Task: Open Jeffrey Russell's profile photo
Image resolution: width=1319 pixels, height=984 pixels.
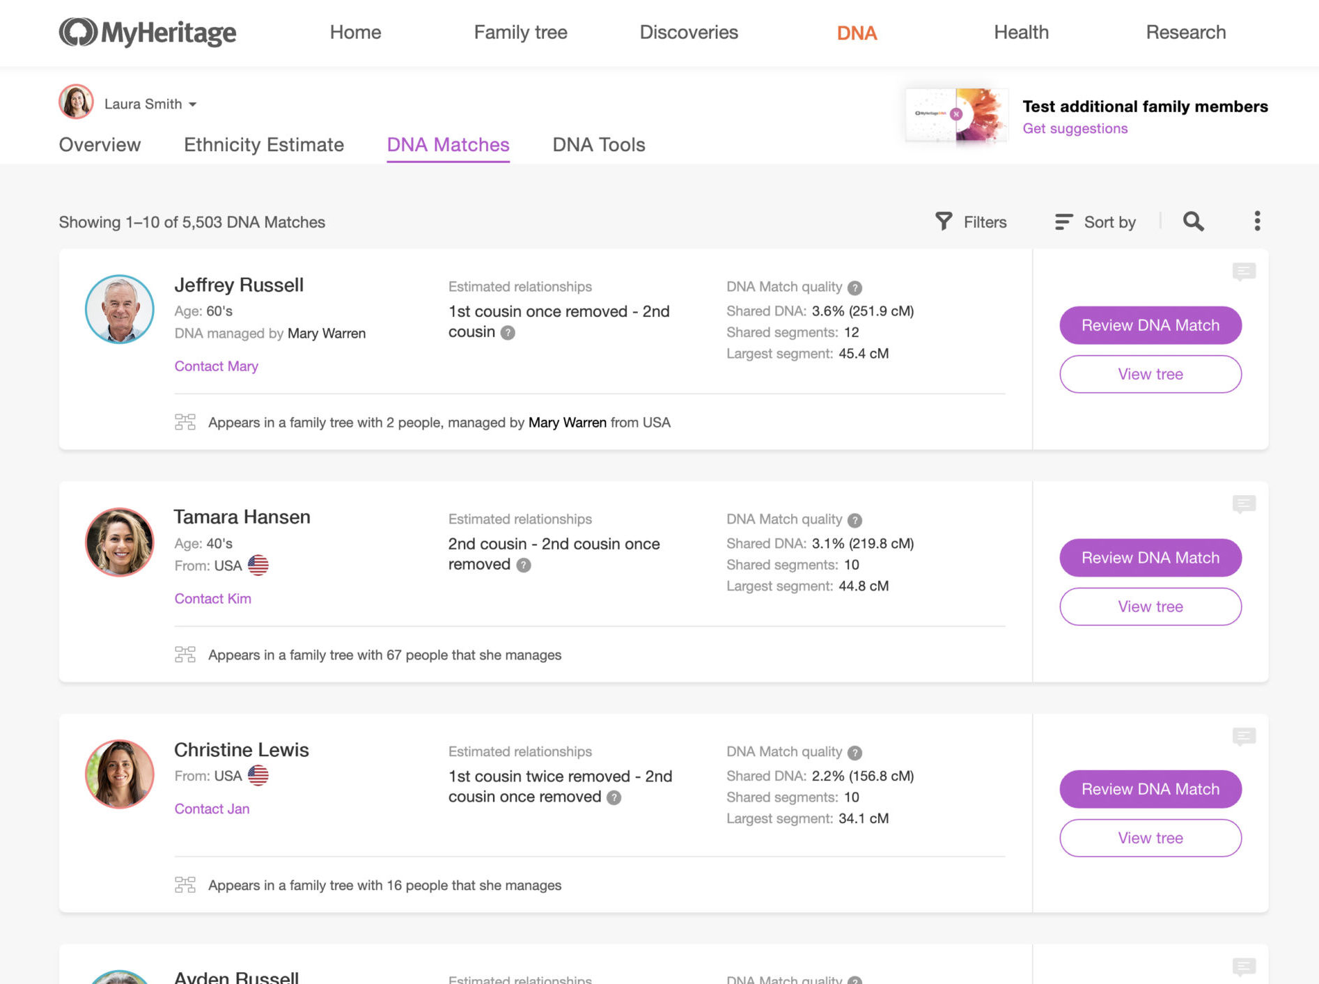Action: click(120, 309)
